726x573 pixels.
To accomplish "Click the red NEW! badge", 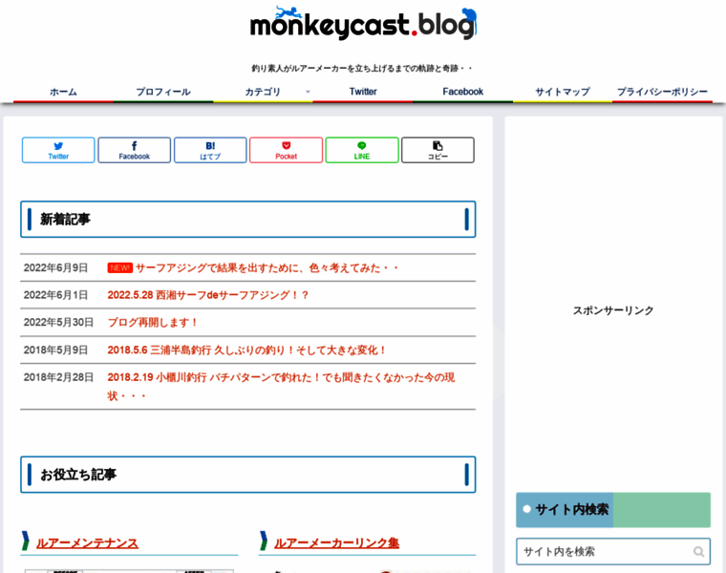I will coord(120,268).
